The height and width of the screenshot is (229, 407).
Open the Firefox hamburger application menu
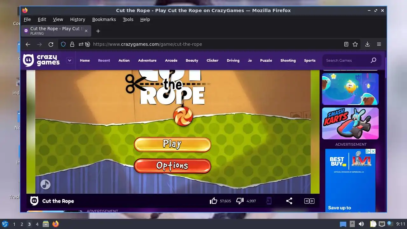click(379, 44)
